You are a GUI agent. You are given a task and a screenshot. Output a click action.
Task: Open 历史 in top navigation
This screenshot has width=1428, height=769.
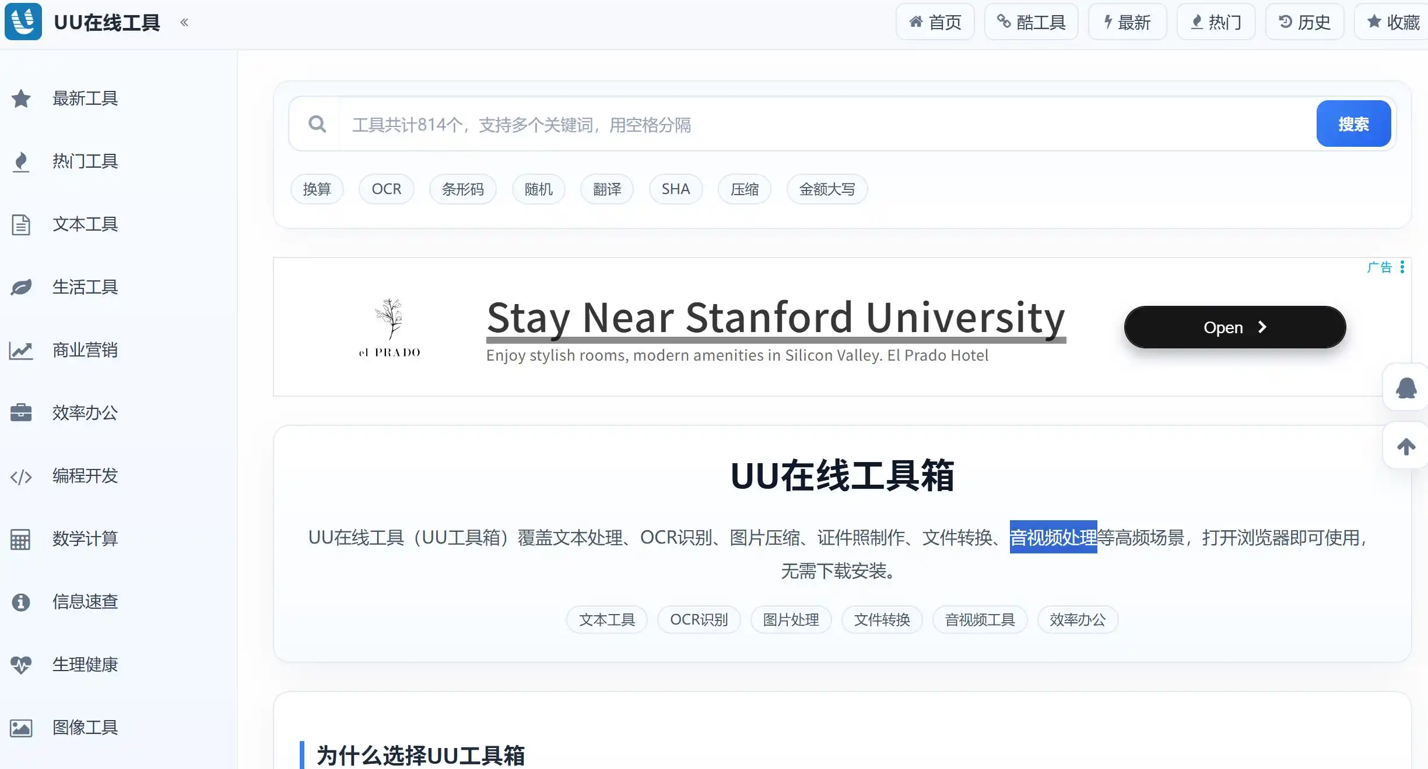(x=1304, y=22)
